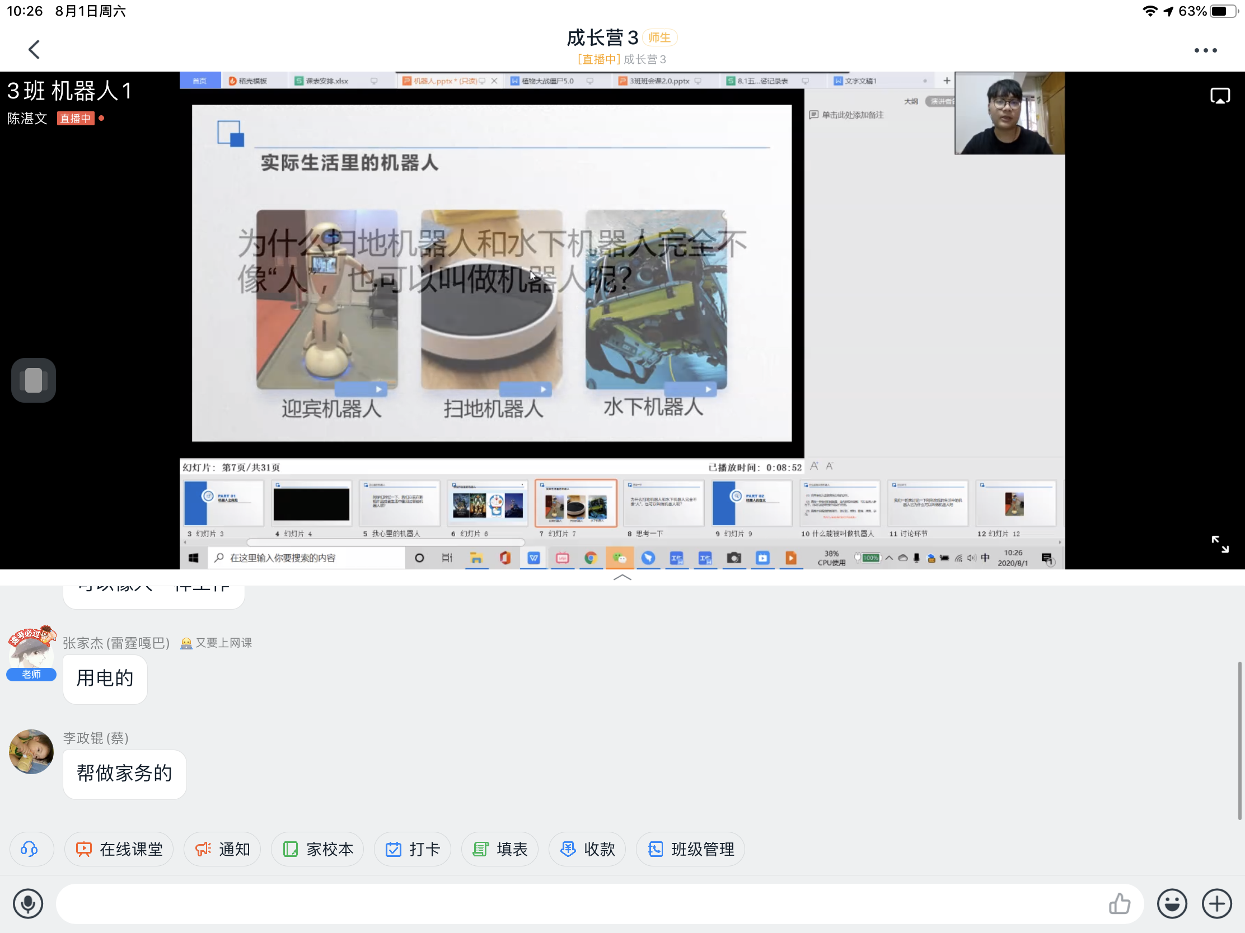Go back using the top-left chevron
The image size is (1245, 933).
34,49
